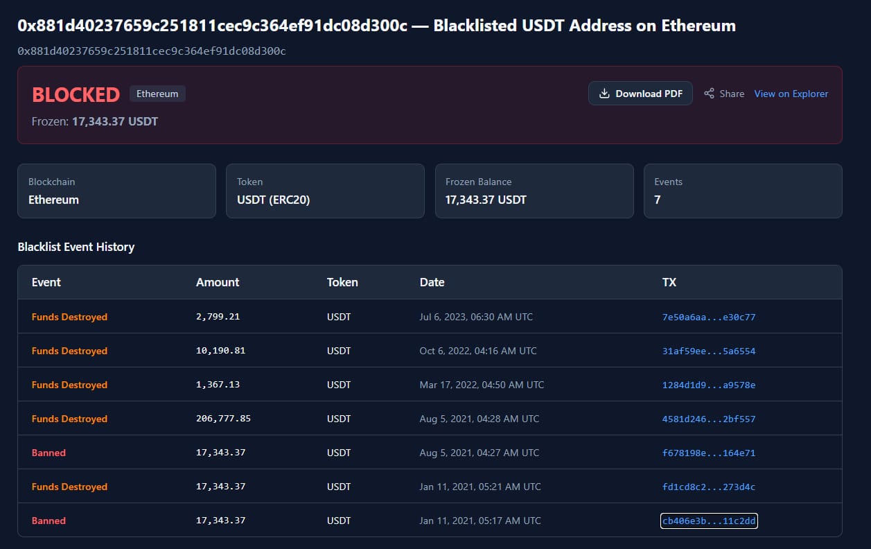Click the address text below the page title

(152, 51)
